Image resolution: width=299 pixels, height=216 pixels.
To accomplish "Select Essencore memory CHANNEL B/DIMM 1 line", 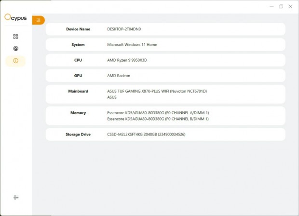I will pyautogui.click(x=158, y=119).
